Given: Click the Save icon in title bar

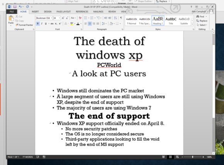Looking at the screenshot, I should (15, 7).
